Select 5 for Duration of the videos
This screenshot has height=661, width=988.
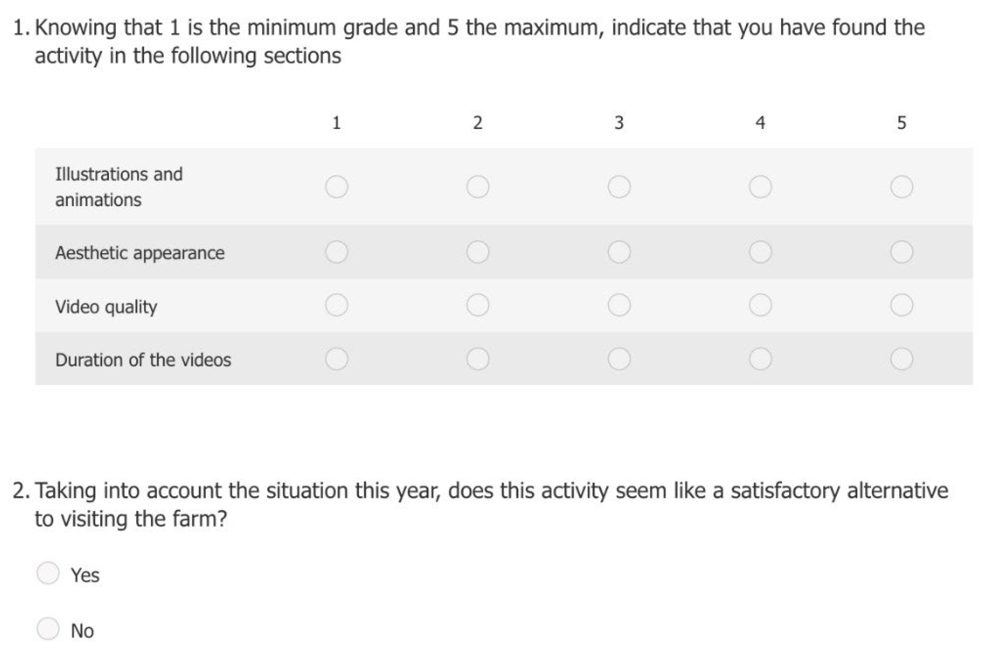(x=902, y=359)
